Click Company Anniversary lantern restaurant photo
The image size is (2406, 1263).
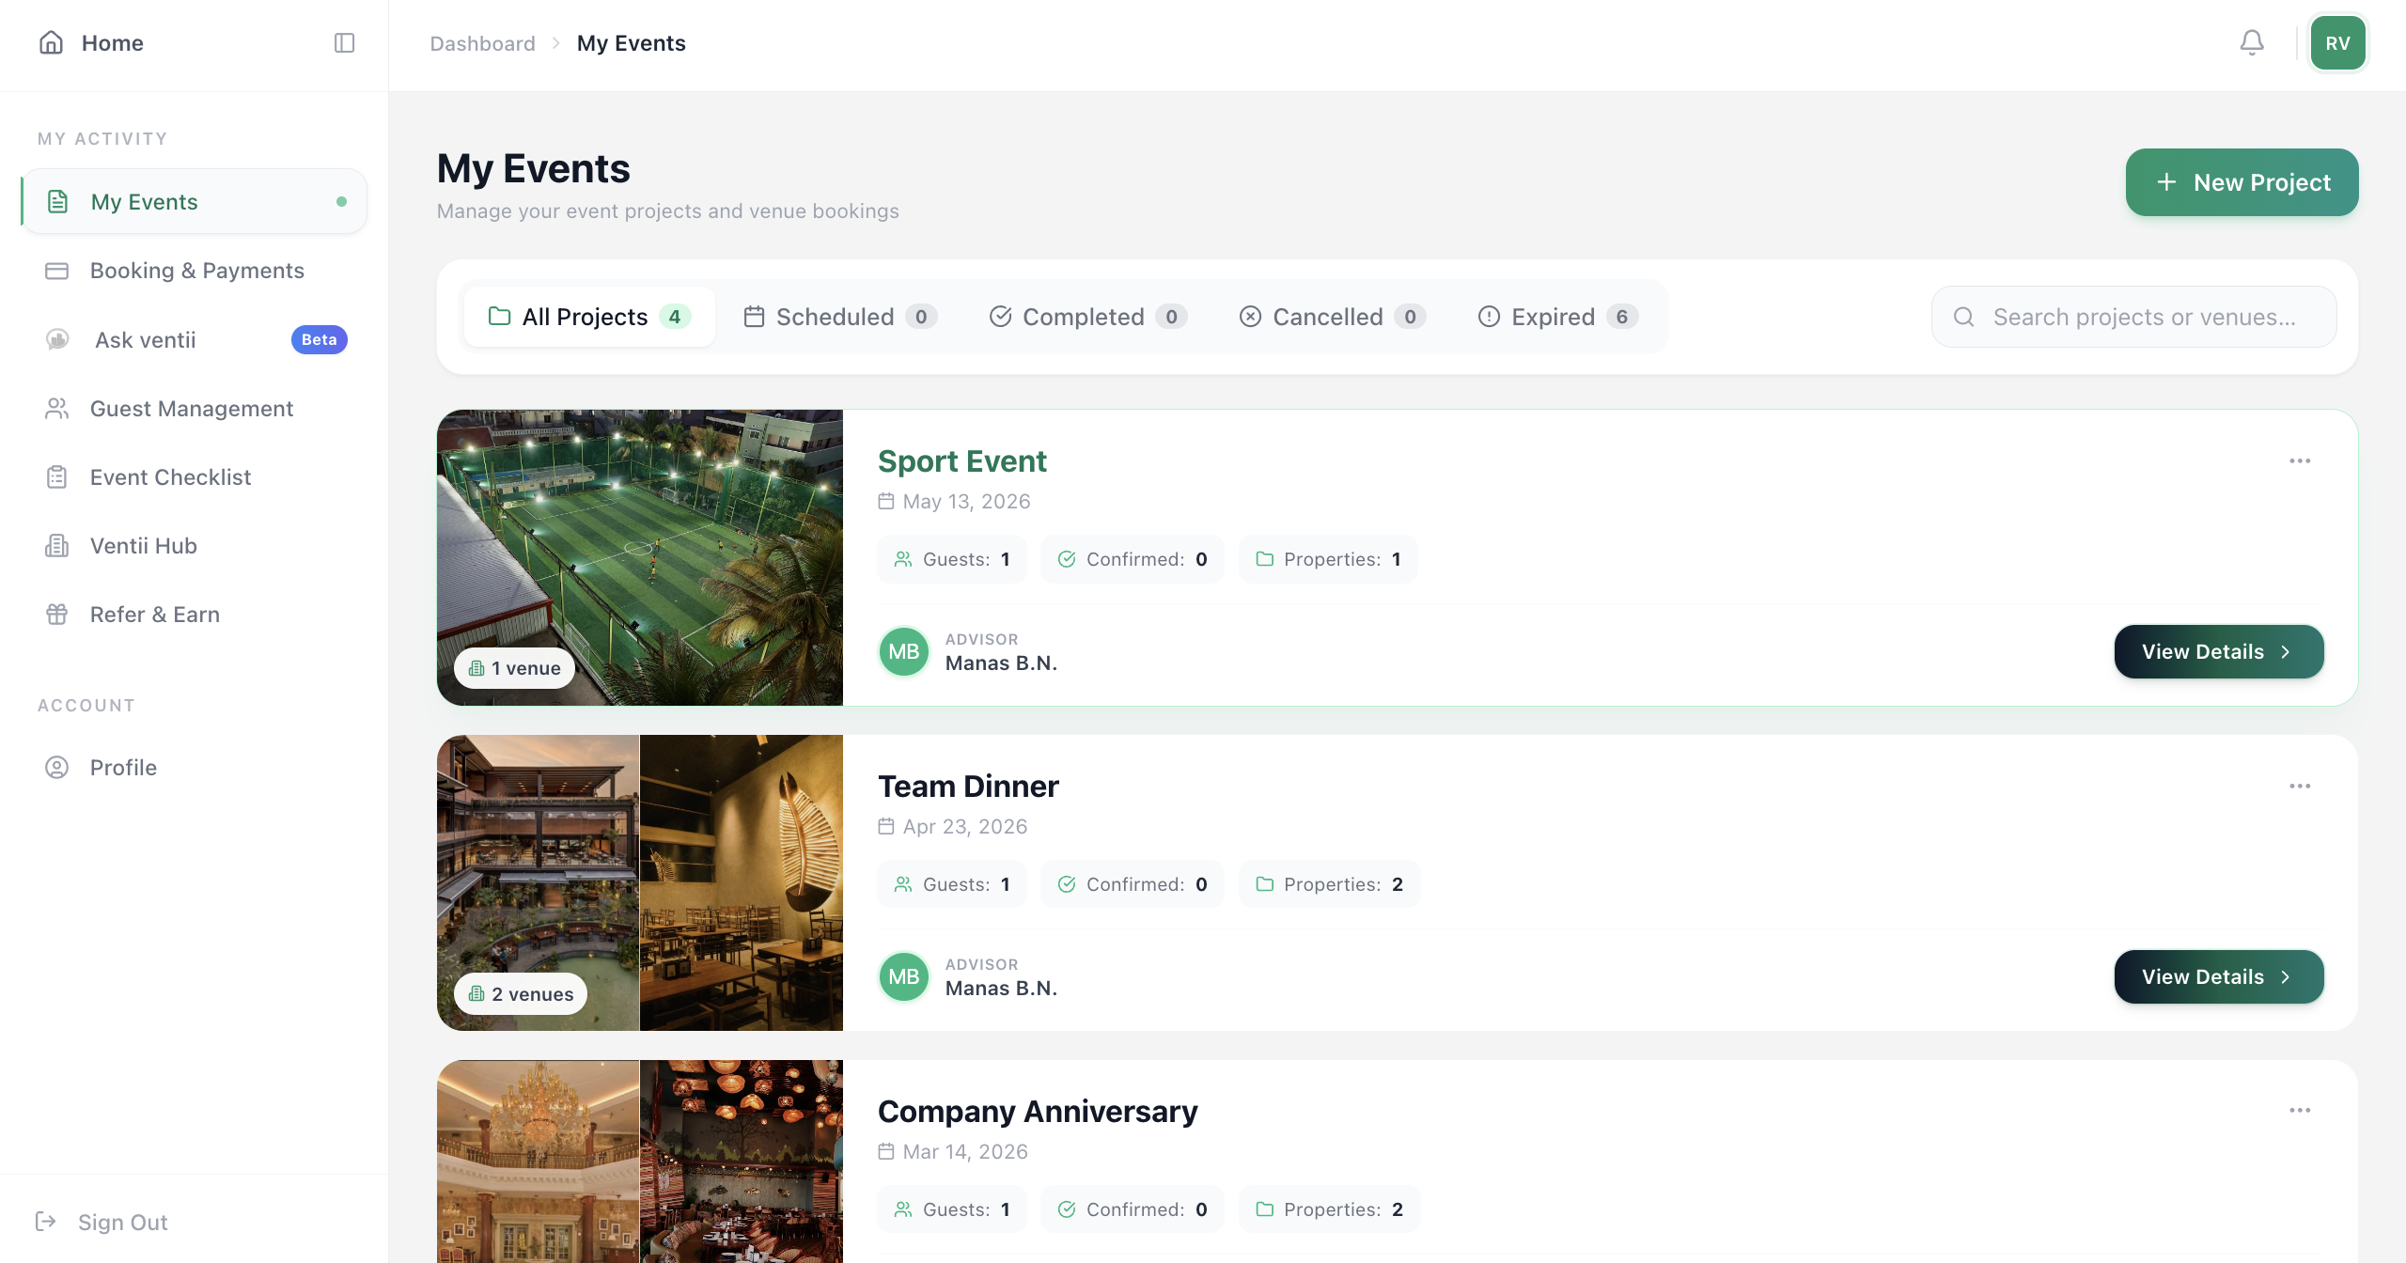point(742,1162)
